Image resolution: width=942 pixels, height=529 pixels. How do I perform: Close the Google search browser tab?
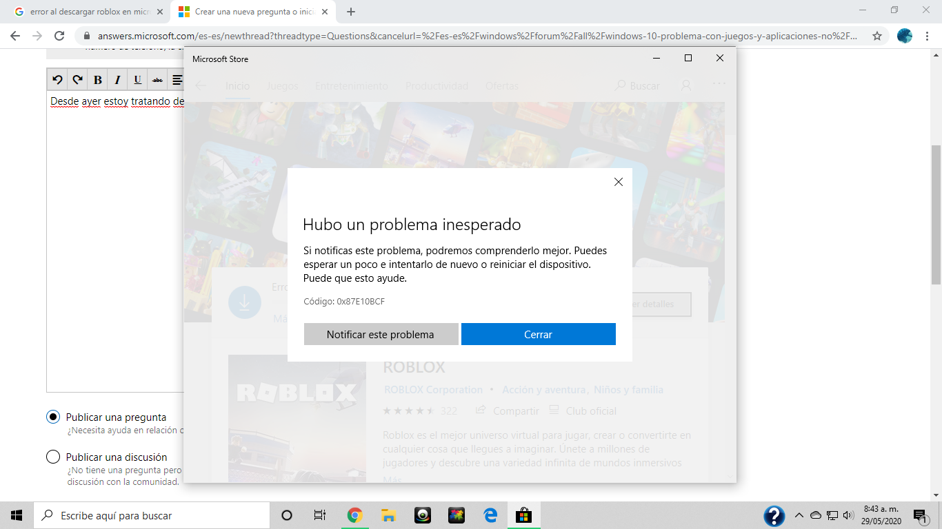160,12
